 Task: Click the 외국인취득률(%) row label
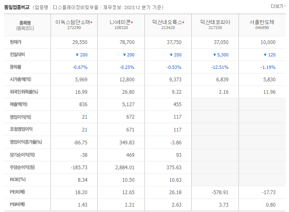pyautogui.click(x=24, y=92)
